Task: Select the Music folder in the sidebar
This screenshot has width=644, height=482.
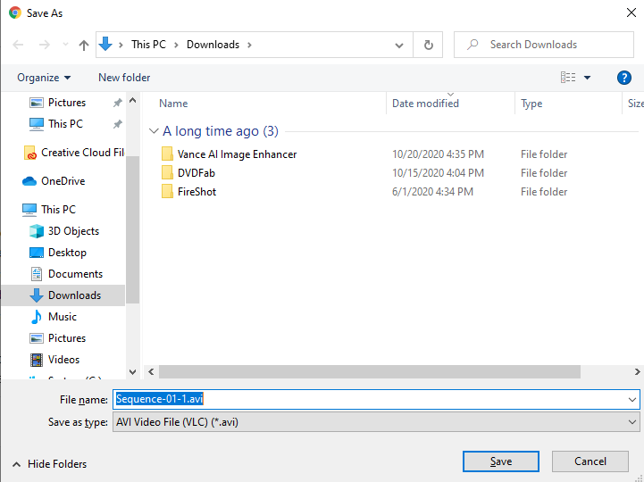Action: pyautogui.click(x=62, y=317)
